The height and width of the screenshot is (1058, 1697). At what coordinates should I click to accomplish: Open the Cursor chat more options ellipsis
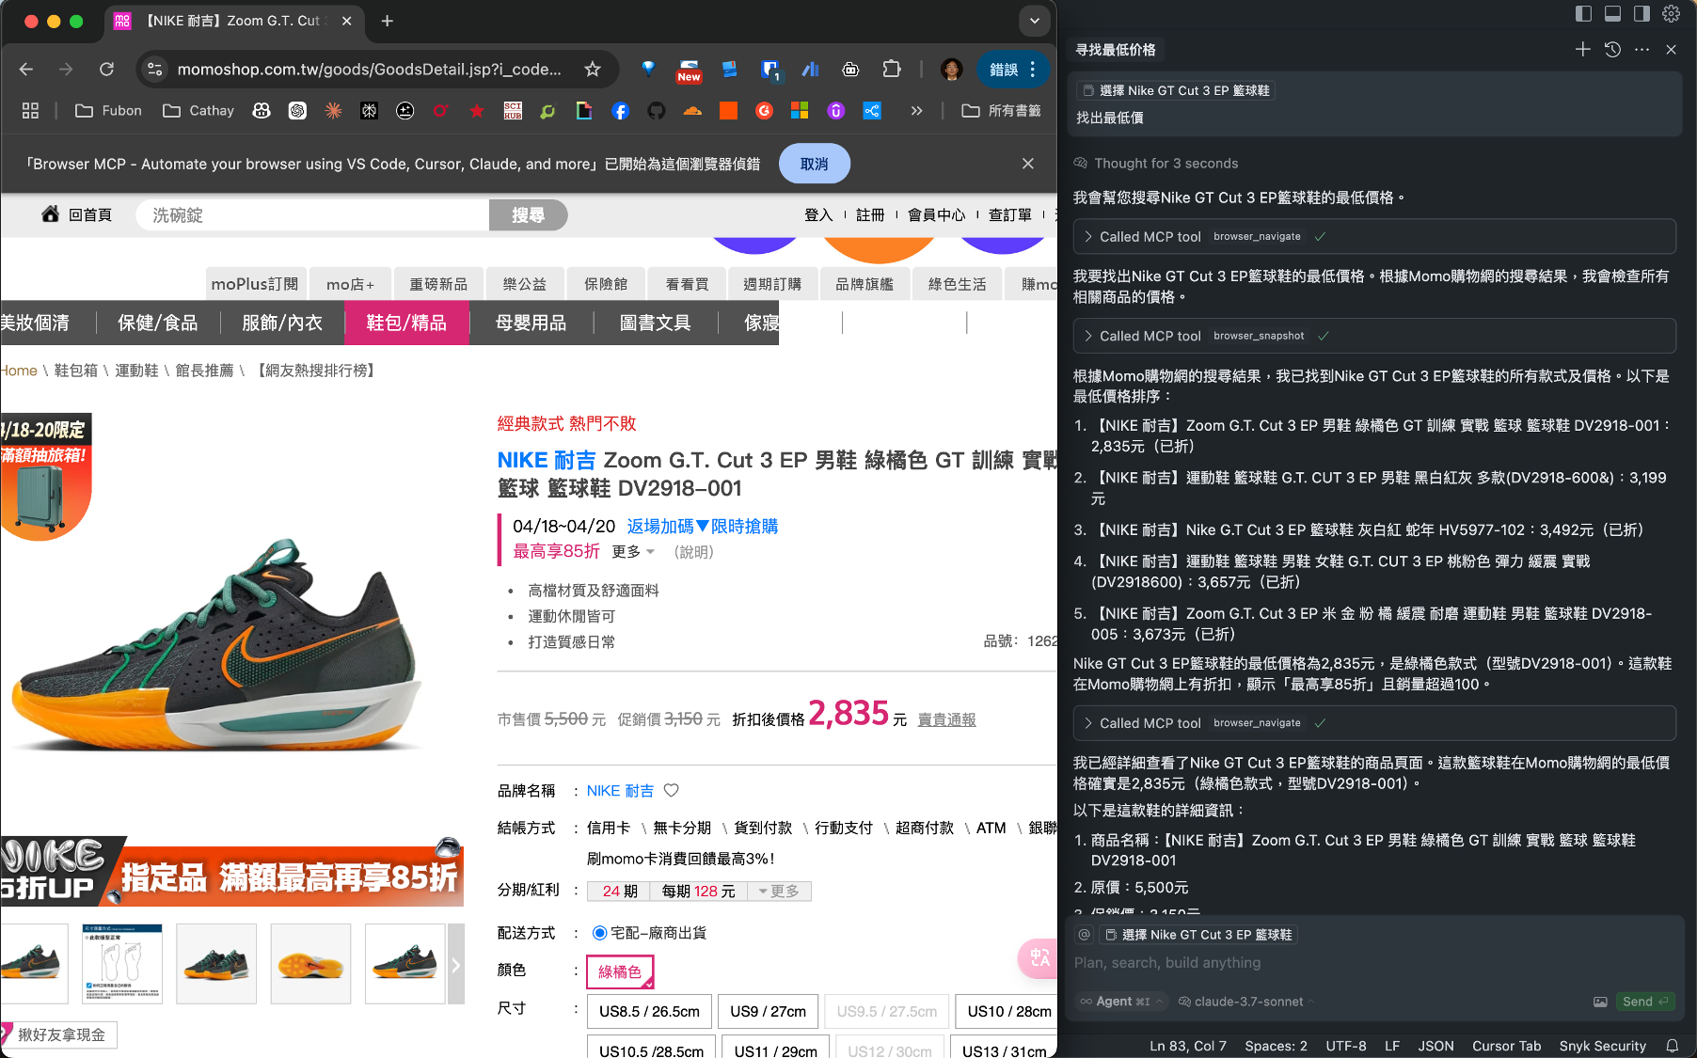click(x=1641, y=49)
